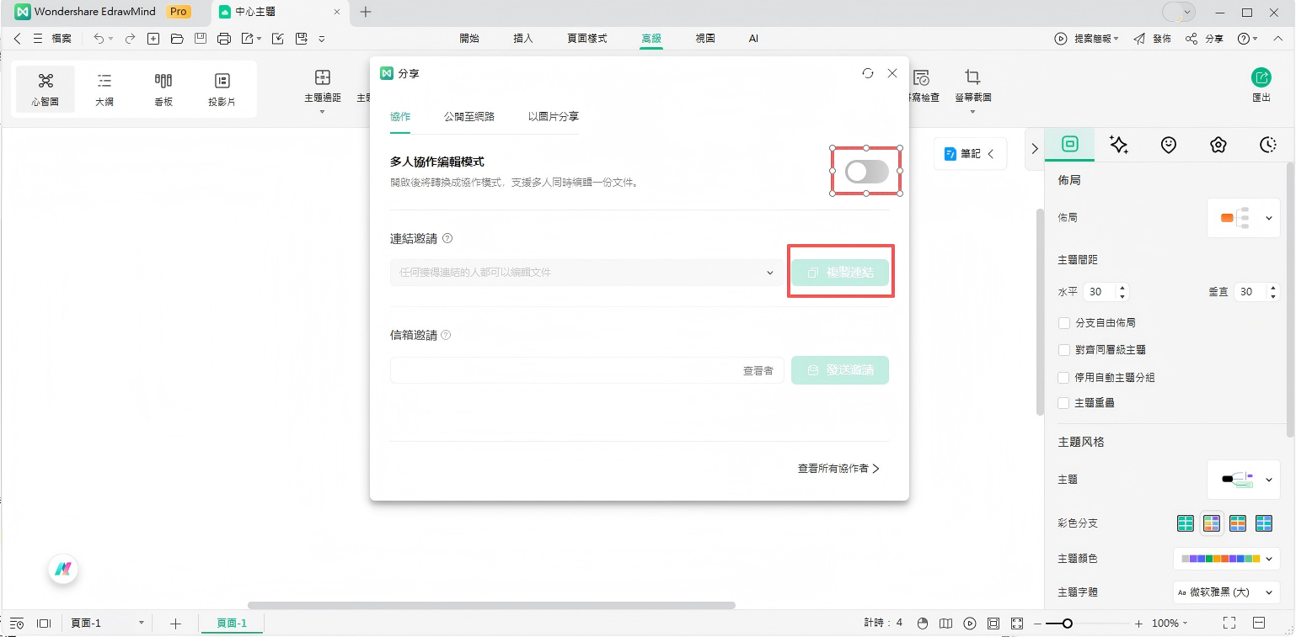The image size is (1296, 637).
Task: Check the 分支自由佈局 checkbox
Action: coord(1063,323)
